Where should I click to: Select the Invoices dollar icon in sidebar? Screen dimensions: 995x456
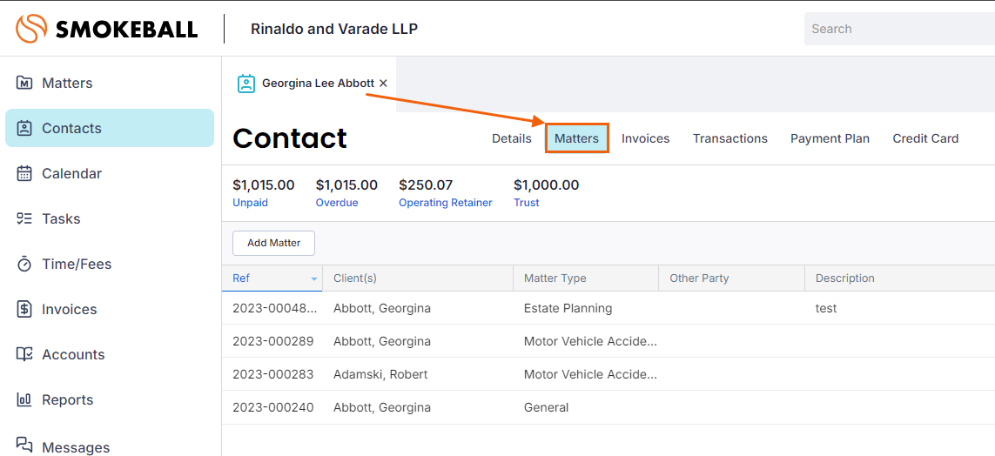coord(24,309)
